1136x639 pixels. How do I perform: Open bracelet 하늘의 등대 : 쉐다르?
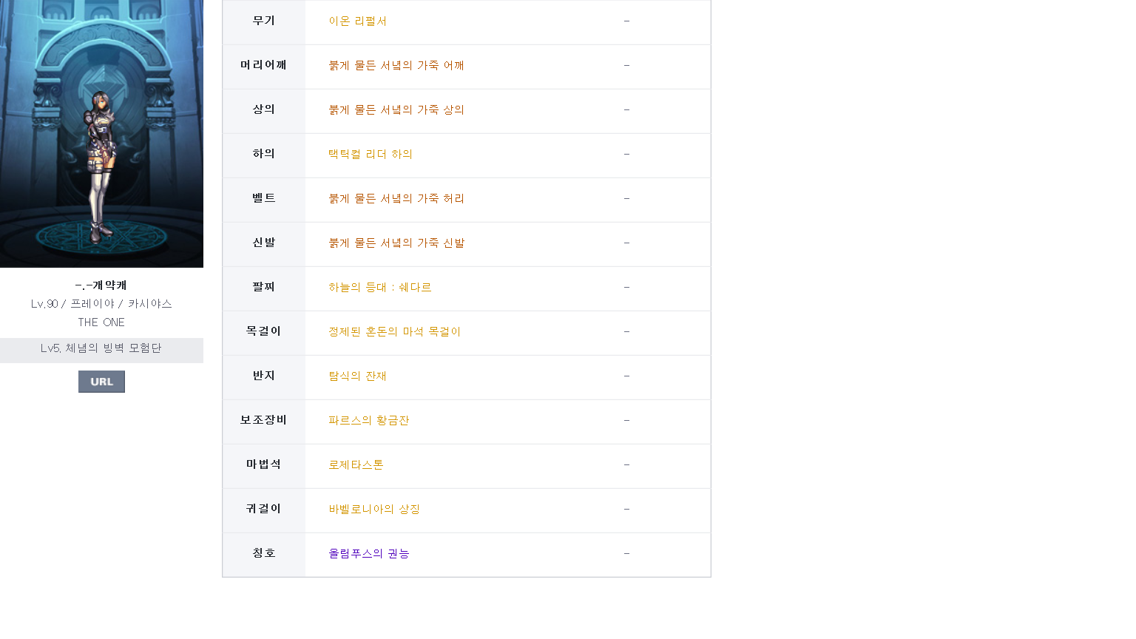380,288
